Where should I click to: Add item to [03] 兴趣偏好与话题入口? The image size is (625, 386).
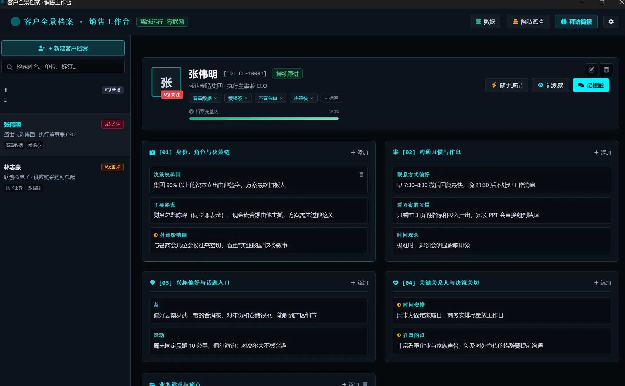(x=359, y=283)
